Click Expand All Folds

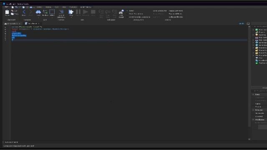point(175,14)
